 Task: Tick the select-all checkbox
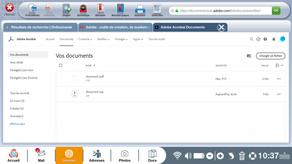click(61, 66)
